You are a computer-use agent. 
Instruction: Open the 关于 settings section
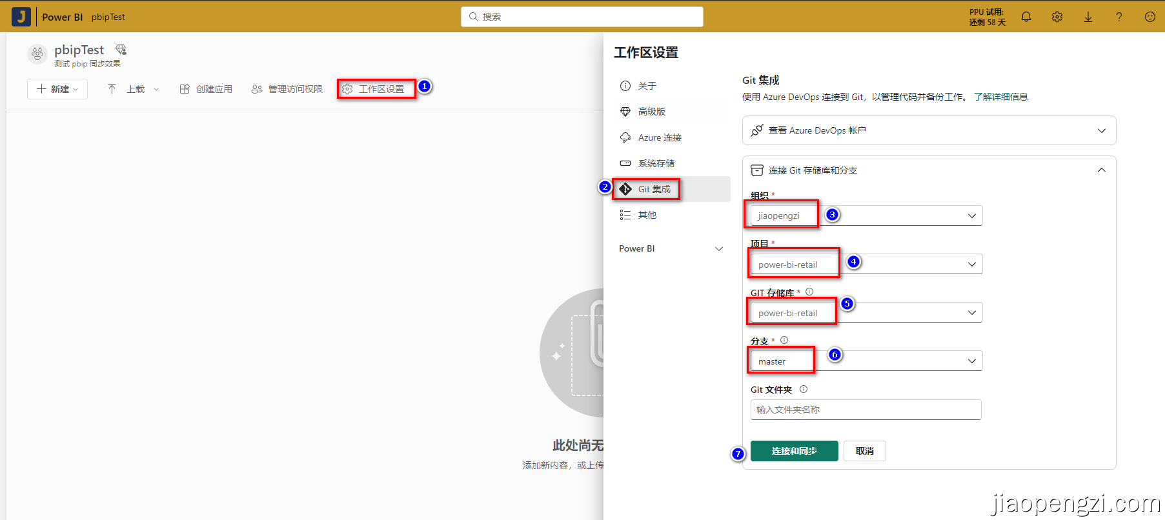click(671, 86)
